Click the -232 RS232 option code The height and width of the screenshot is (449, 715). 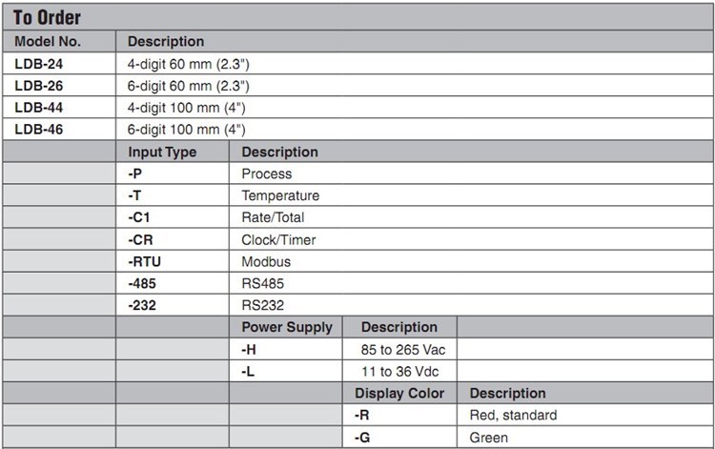click(142, 305)
